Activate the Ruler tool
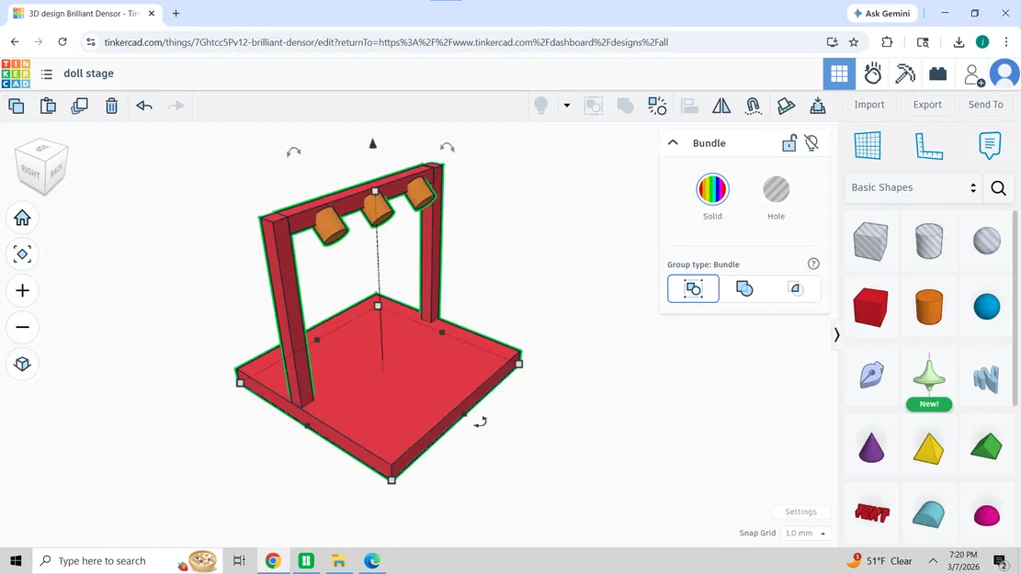The width and height of the screenshot is (1021, 574). [931, 145]
